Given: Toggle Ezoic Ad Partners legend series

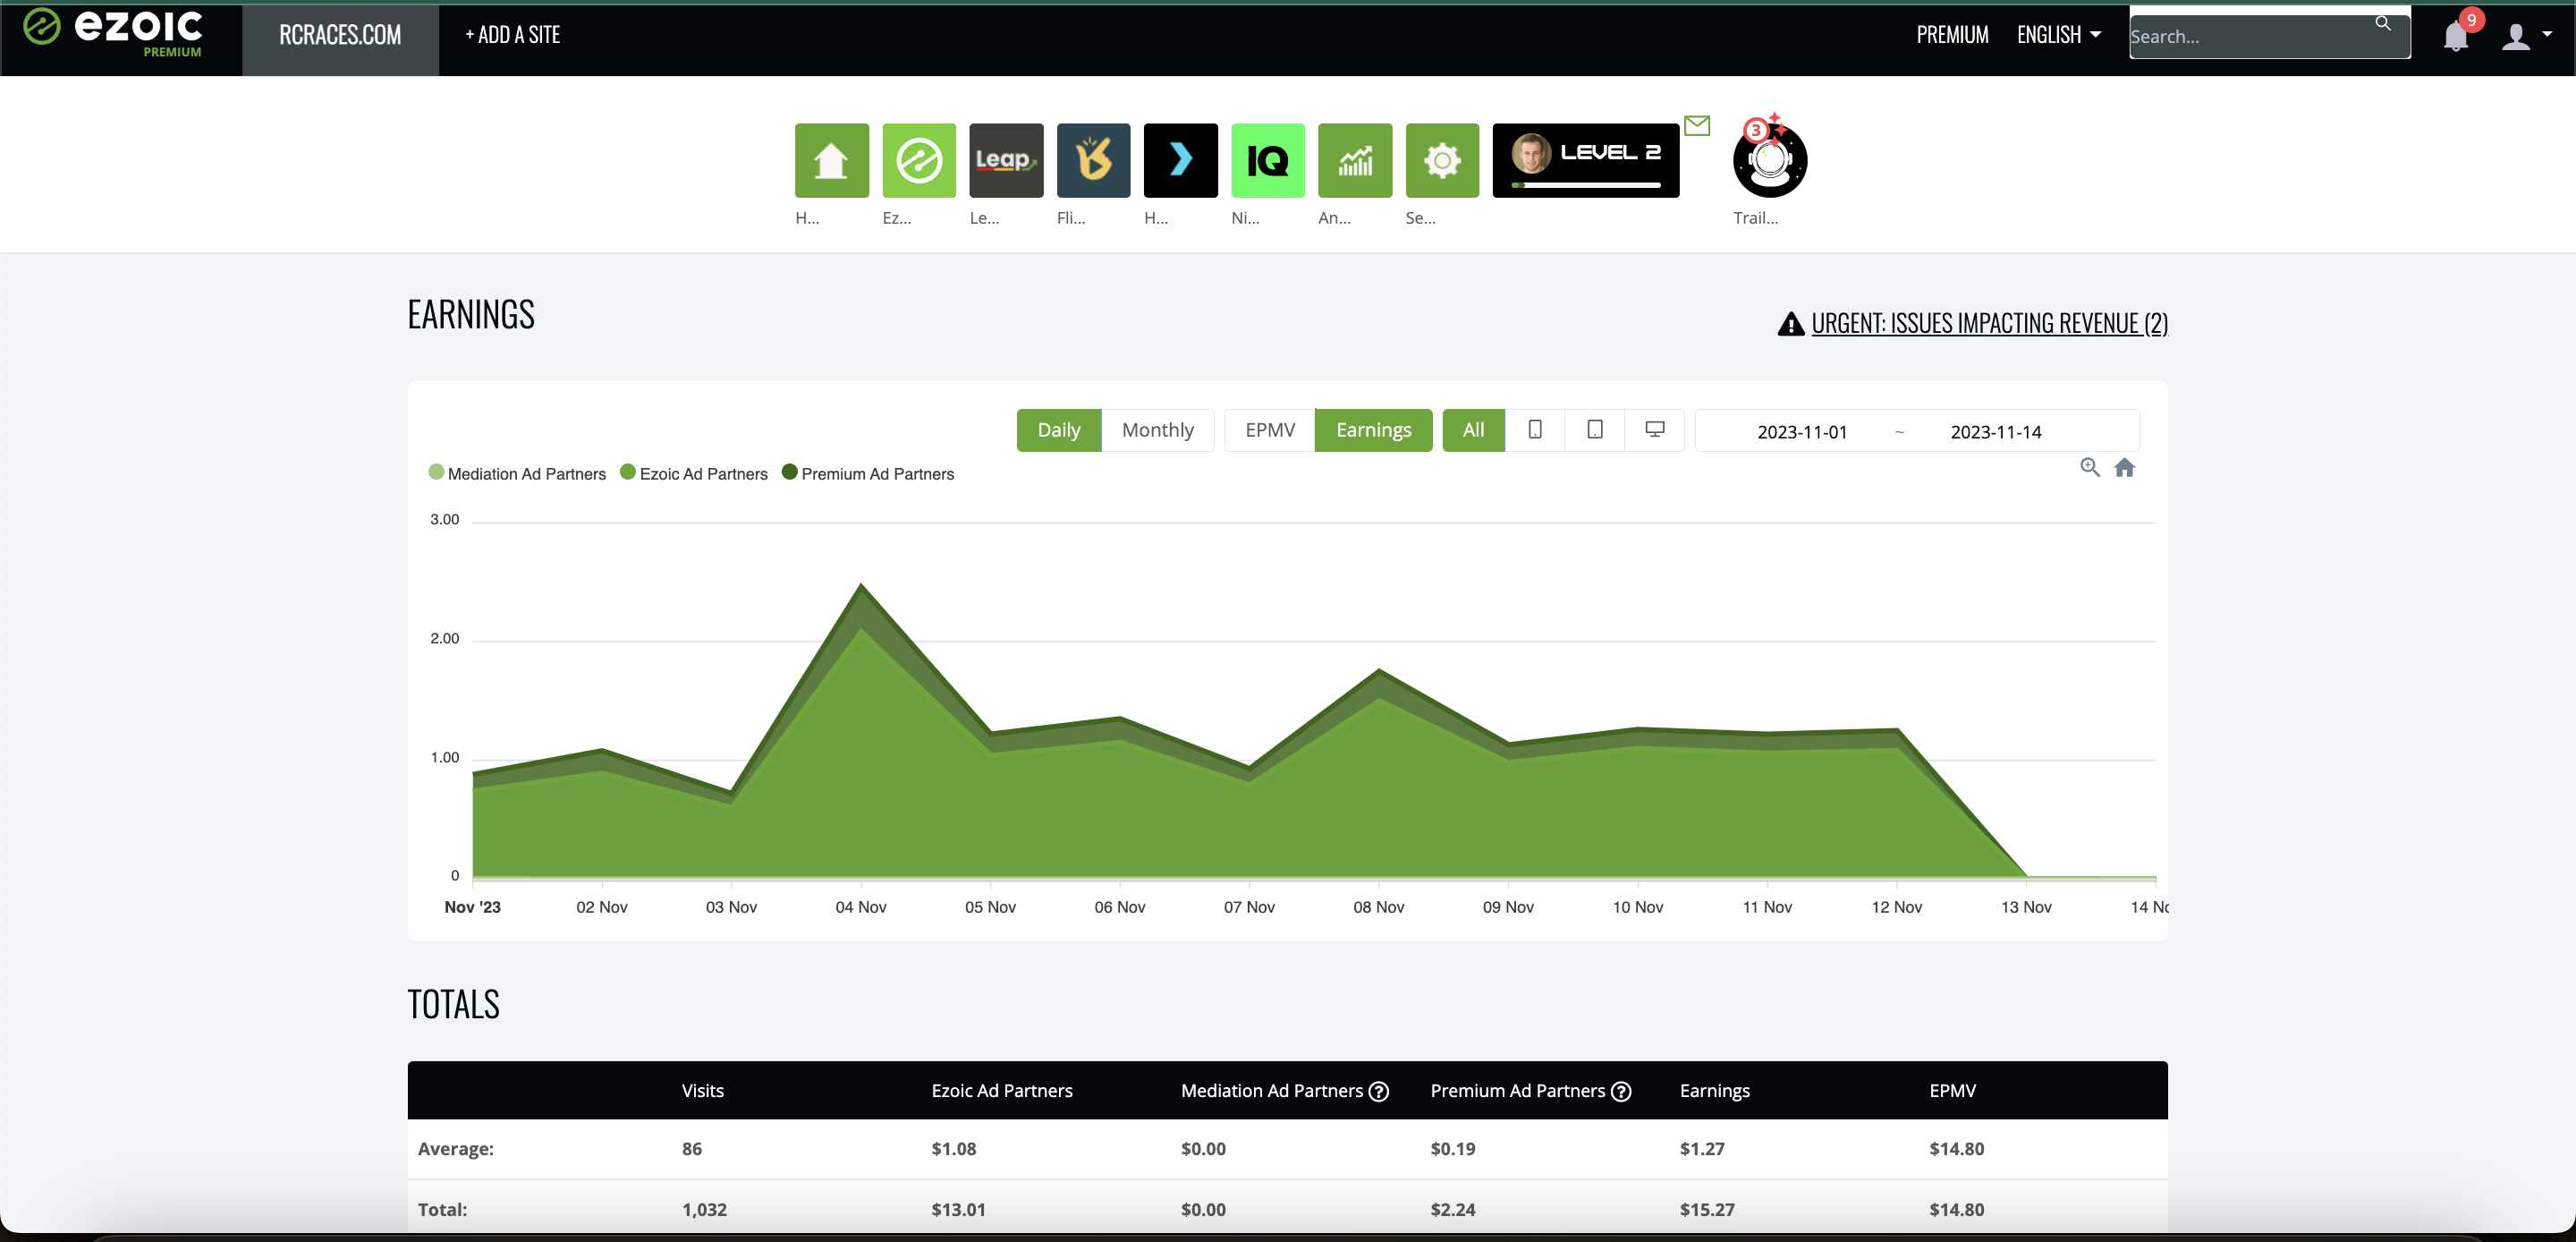Looking at the screenshot, I should [x=694, y=473].
